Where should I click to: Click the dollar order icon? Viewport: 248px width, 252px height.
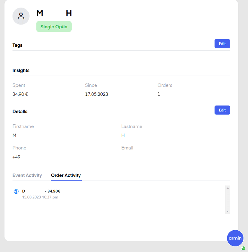[x=16, y=191]
